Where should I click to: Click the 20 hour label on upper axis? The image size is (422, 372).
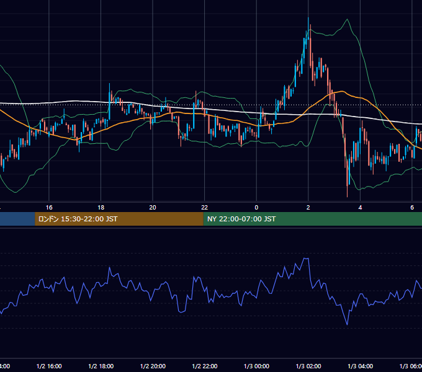pos(153,207)
